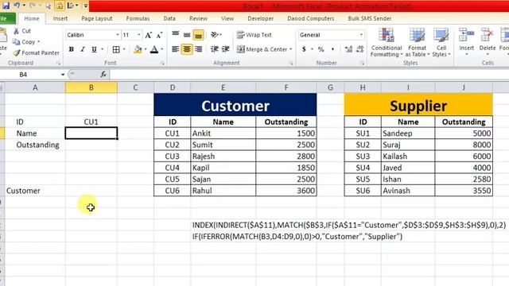Switch to the Formulas tab
The image size is (509, 286).
pos(138,18)
